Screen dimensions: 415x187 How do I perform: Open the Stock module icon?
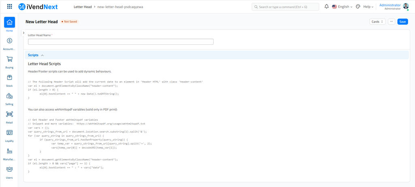click(9, 78)
